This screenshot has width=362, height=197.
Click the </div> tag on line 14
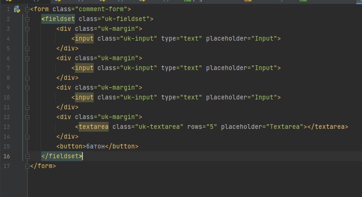pos(67,137)
